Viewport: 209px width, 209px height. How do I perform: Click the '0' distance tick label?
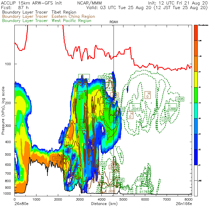[14, 199]
